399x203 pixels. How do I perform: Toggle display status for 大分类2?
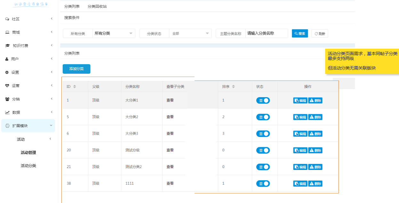click(x=263, y=117)
